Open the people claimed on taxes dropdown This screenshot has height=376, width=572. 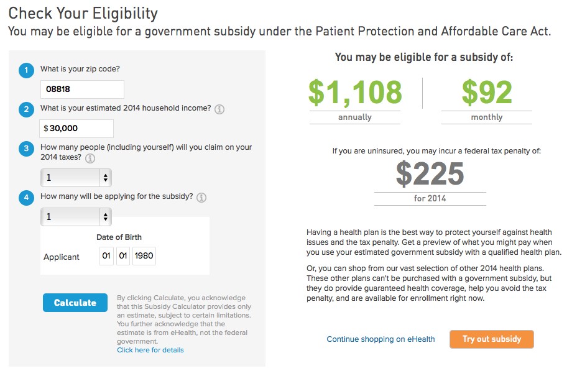tap(76, 178)
